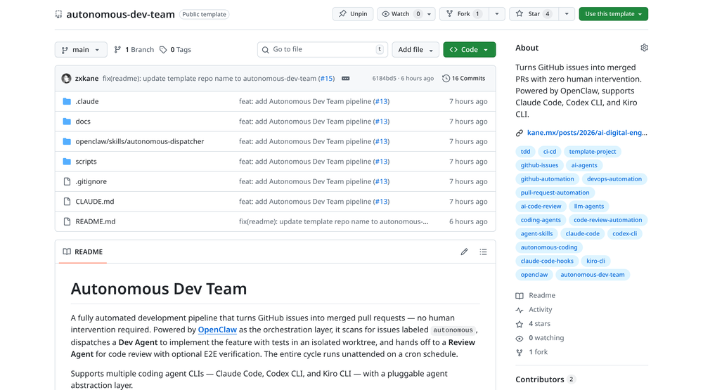
Task: Unpin the repository
Action: (353, 14)
